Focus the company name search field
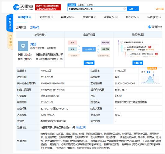The image size is (165, 154). [x=96, y=9]
